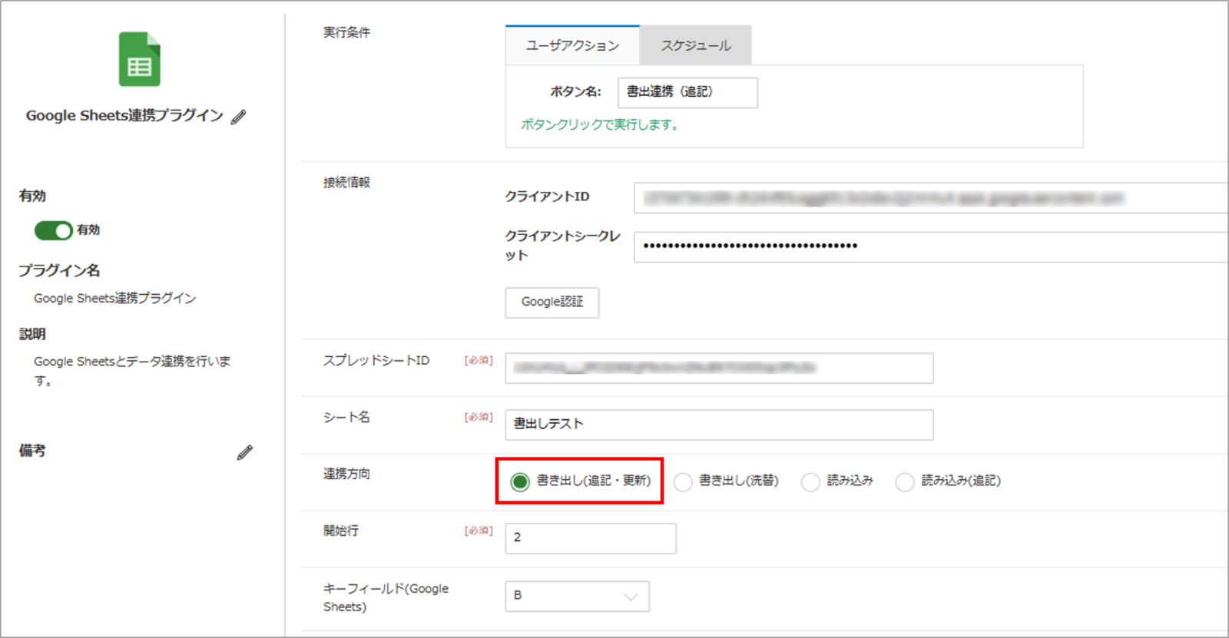1229x638 pixels.
Task: Select the 読み込み radio button
Action: (x=810, y=481)
